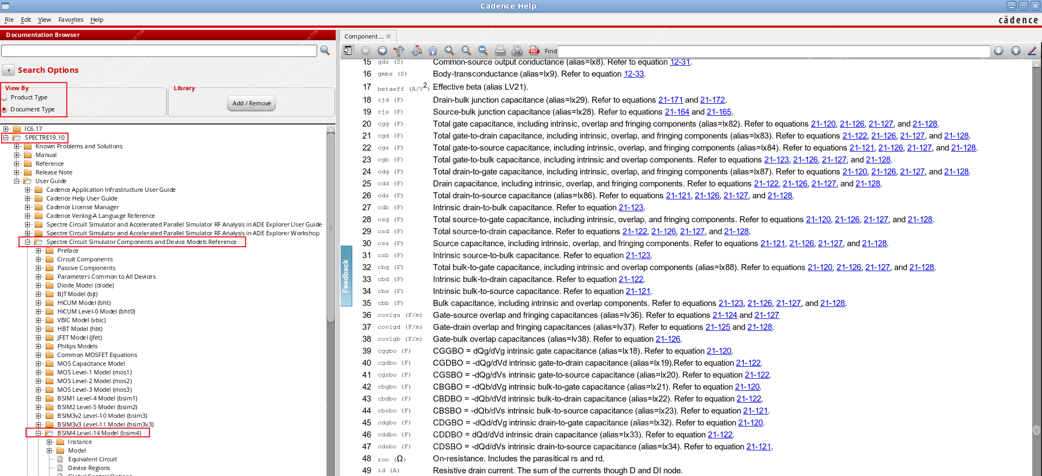Select the Product Type radio button
The height and width of the screenshot is (476, 1042).
[x=5, y=97]
